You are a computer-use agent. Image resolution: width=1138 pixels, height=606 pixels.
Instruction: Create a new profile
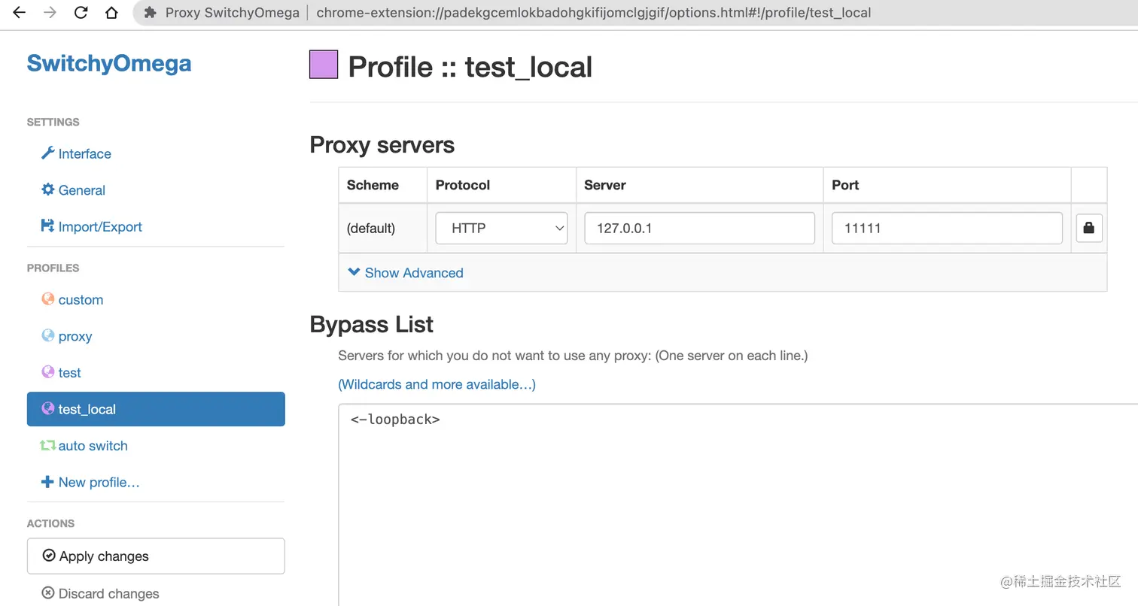[x=98, y=483]
